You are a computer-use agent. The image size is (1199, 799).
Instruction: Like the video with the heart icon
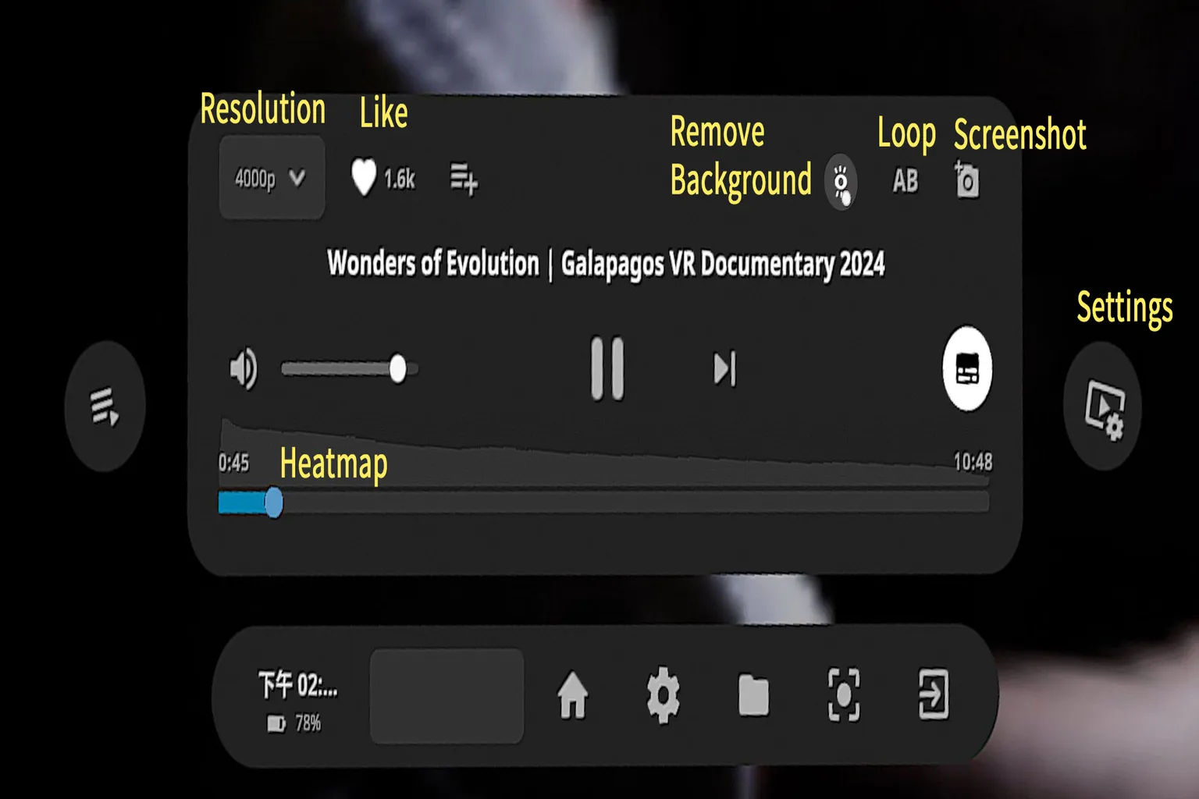point(364,178)
